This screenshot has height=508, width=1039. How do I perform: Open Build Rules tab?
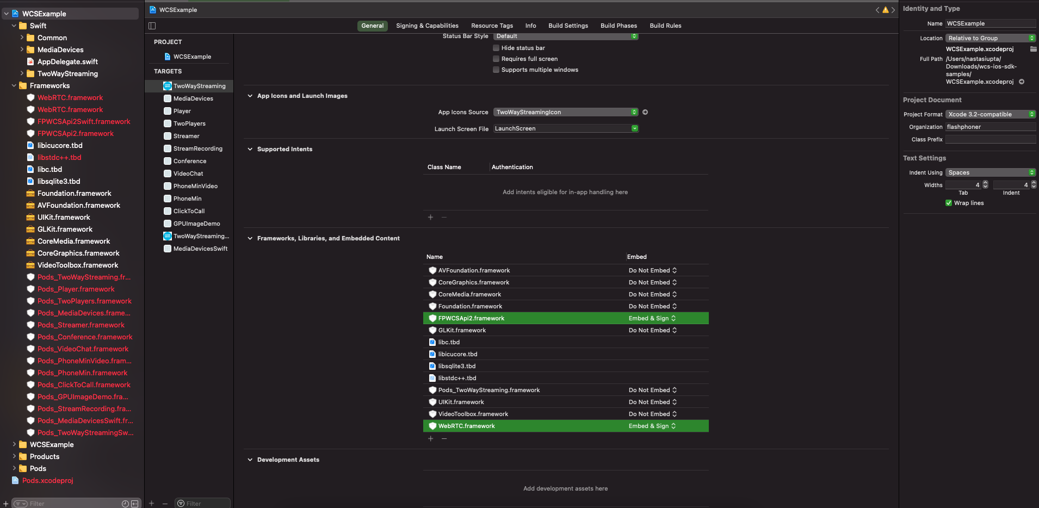coord(665,26)
